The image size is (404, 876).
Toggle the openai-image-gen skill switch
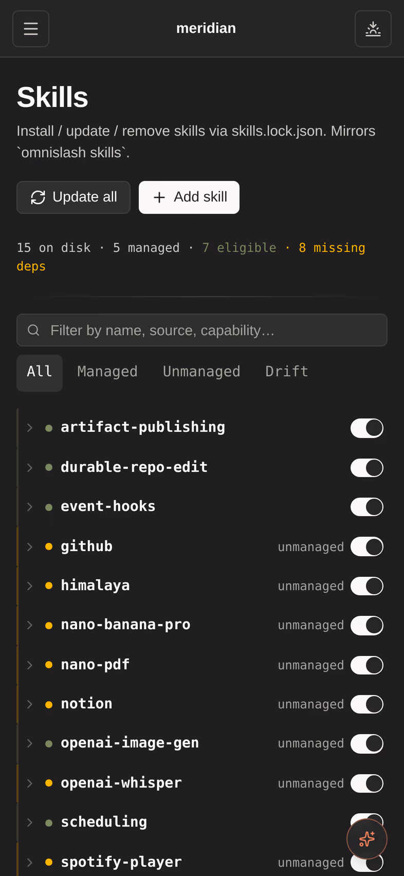pyautogui.click(x=367, y=743)
